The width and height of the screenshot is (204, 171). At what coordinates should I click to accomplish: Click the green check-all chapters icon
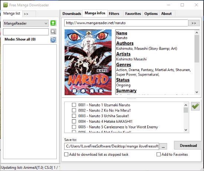[195, 106]
